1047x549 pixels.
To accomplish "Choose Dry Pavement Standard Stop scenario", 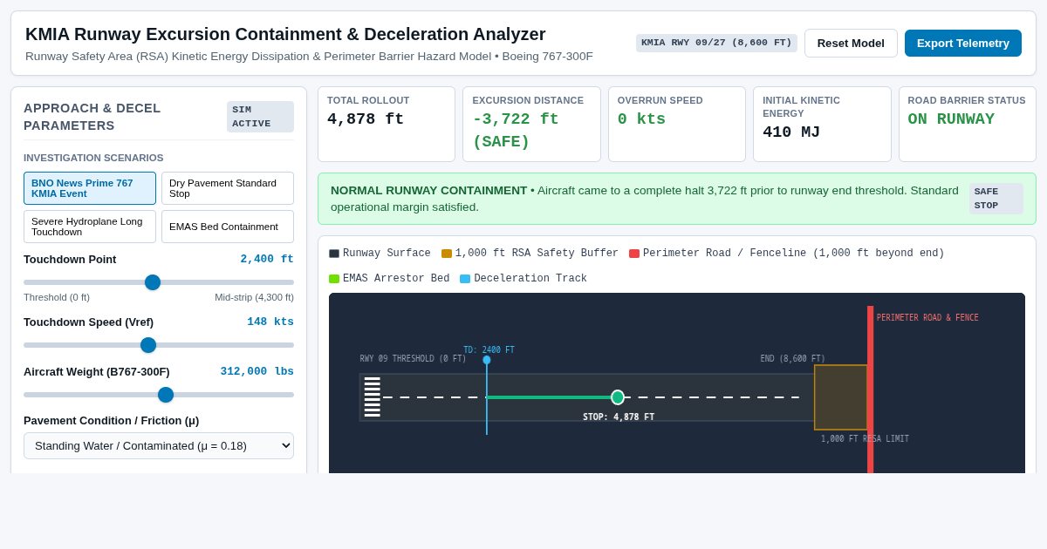I will [x=228, y=188].
